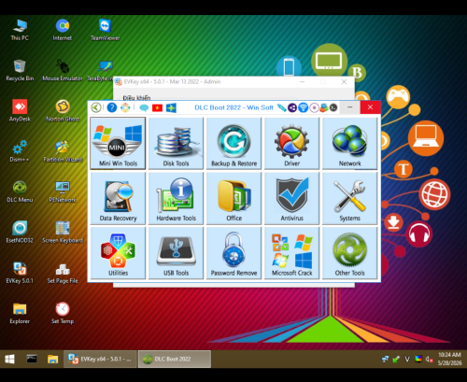467x382 pixels.
Task: Open the Utilities category
Action: (x=118, y=253)
